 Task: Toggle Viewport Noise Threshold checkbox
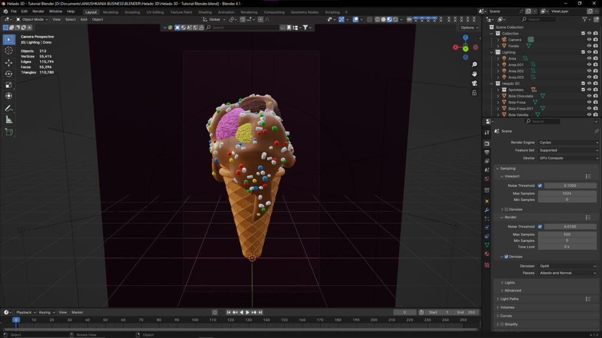[540, 185]
